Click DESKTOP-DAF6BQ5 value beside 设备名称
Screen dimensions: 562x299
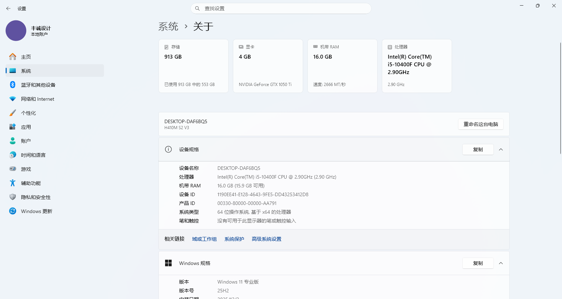(x=239, y=168)
